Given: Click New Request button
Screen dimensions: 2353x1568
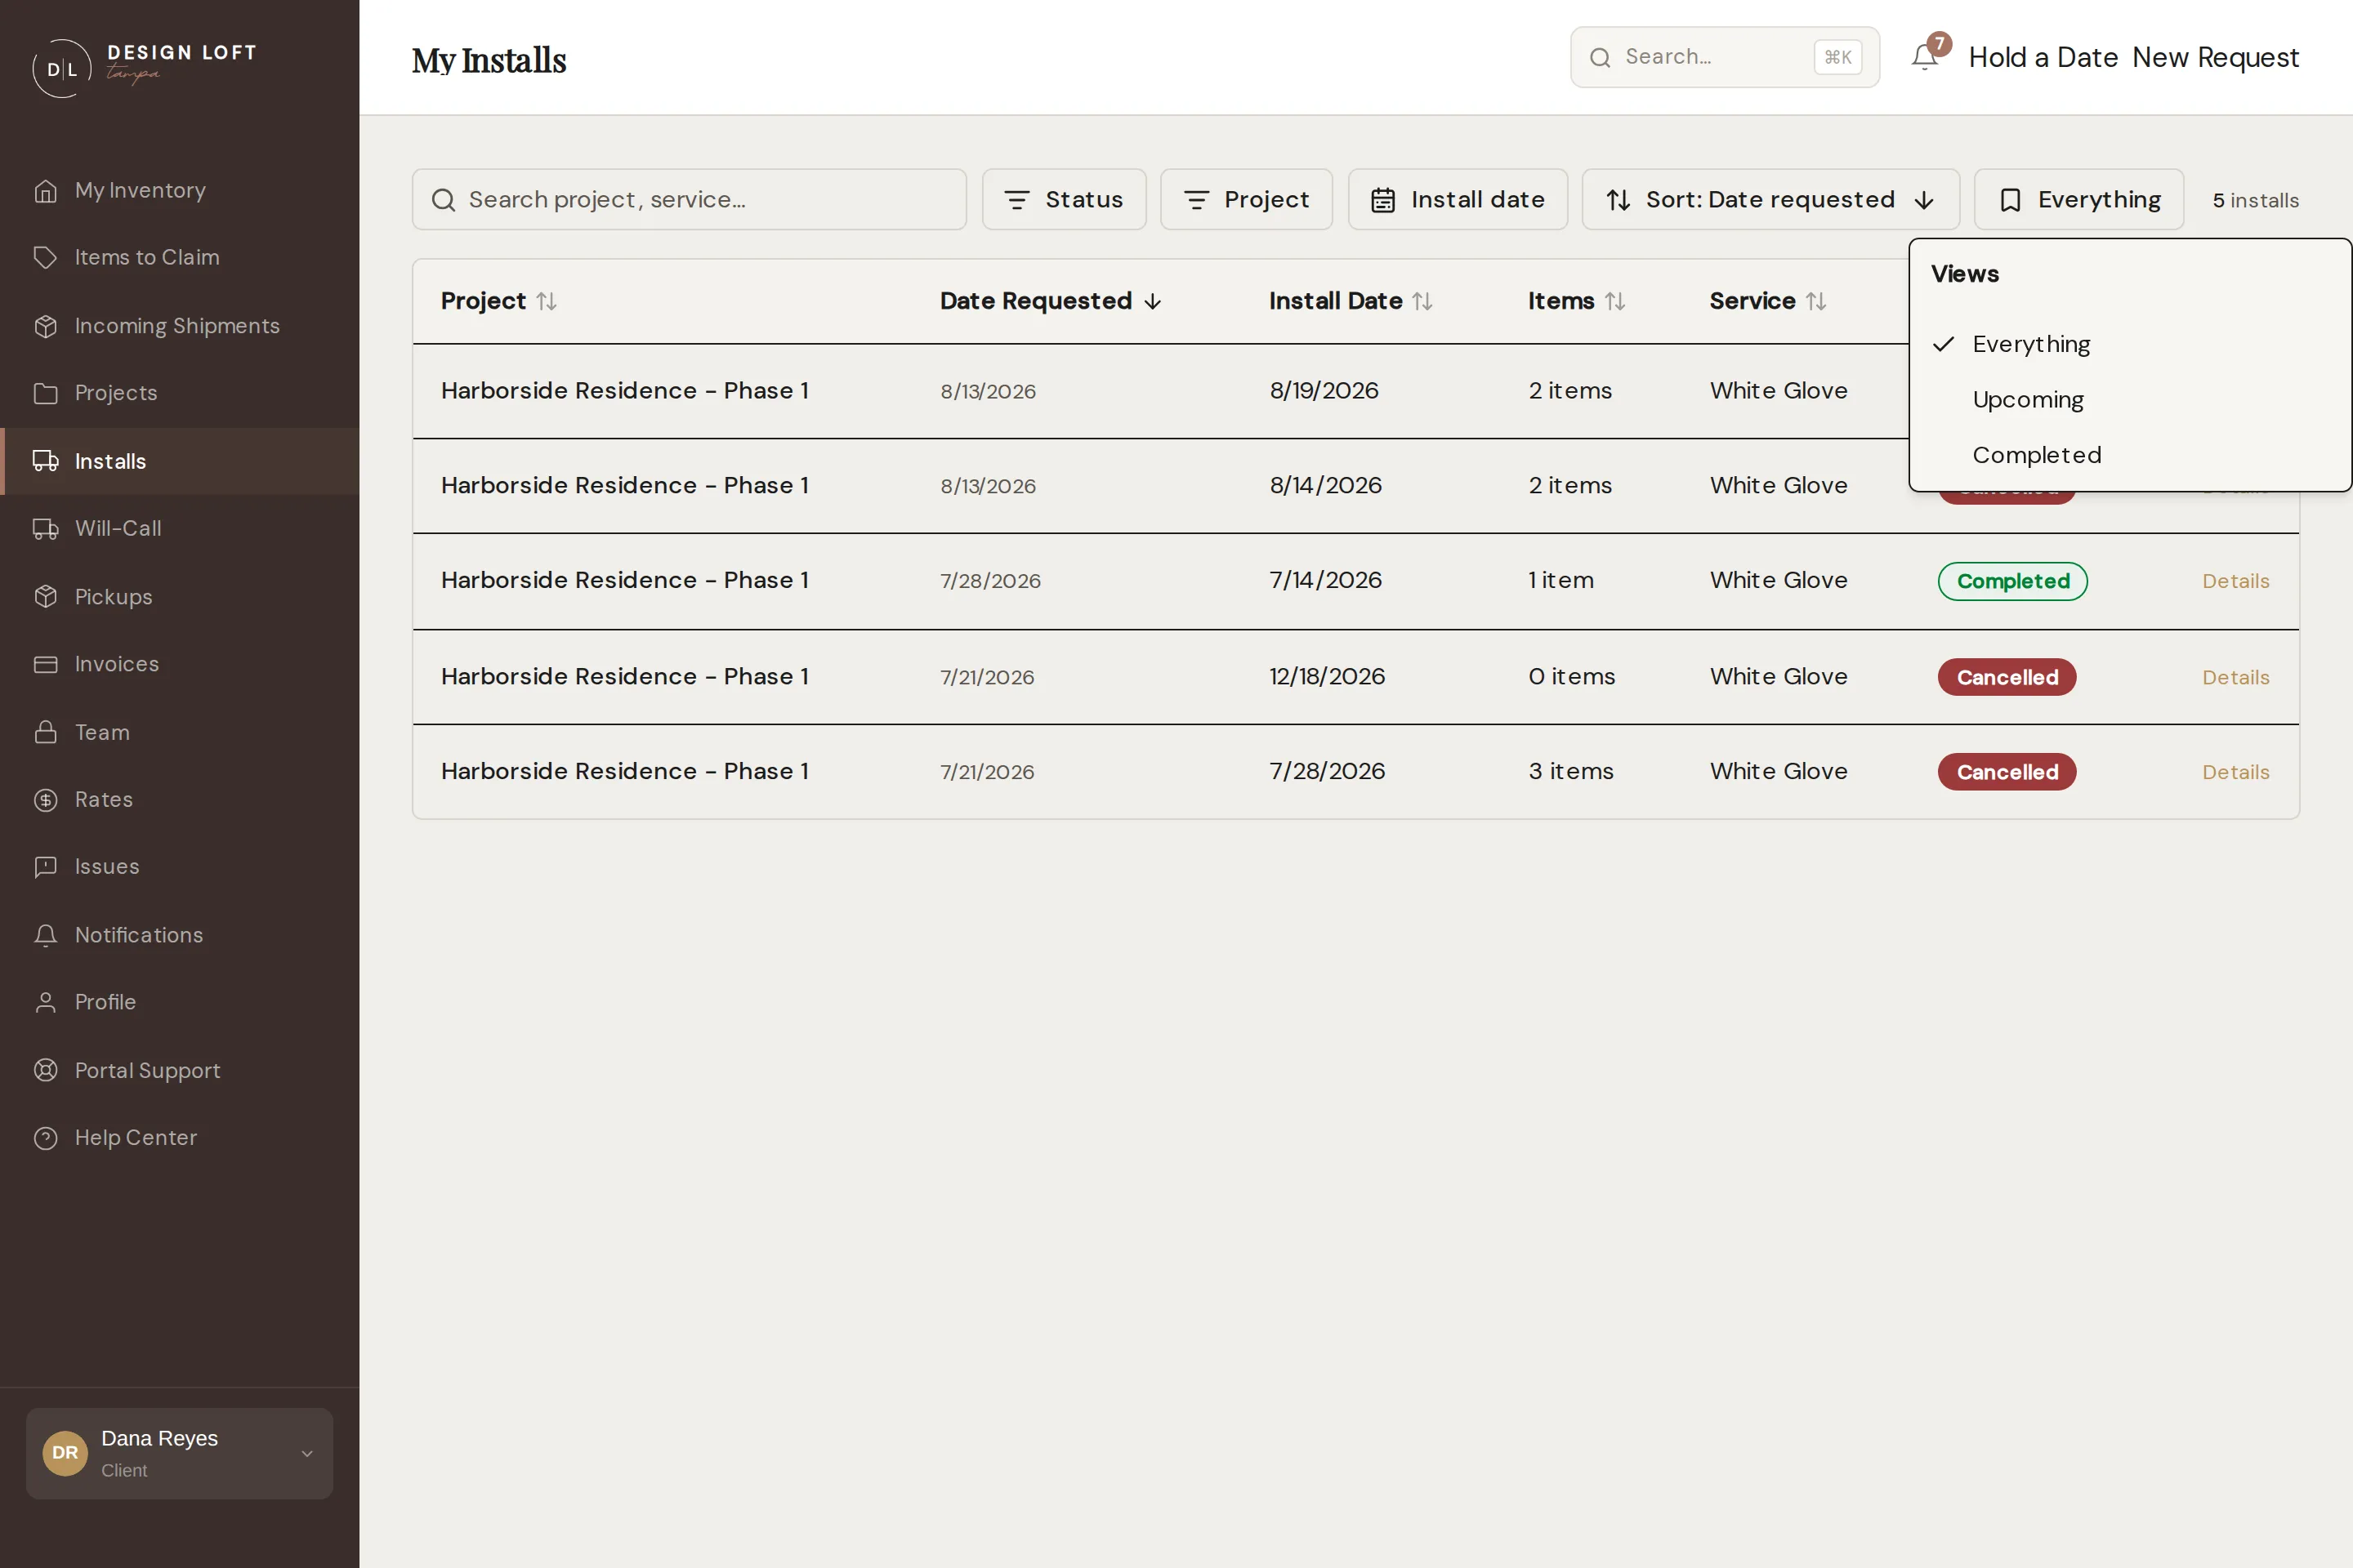Looking at the screenshot, I should (2215, 57).
